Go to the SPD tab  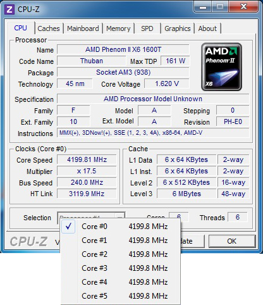tap(147, 28)
